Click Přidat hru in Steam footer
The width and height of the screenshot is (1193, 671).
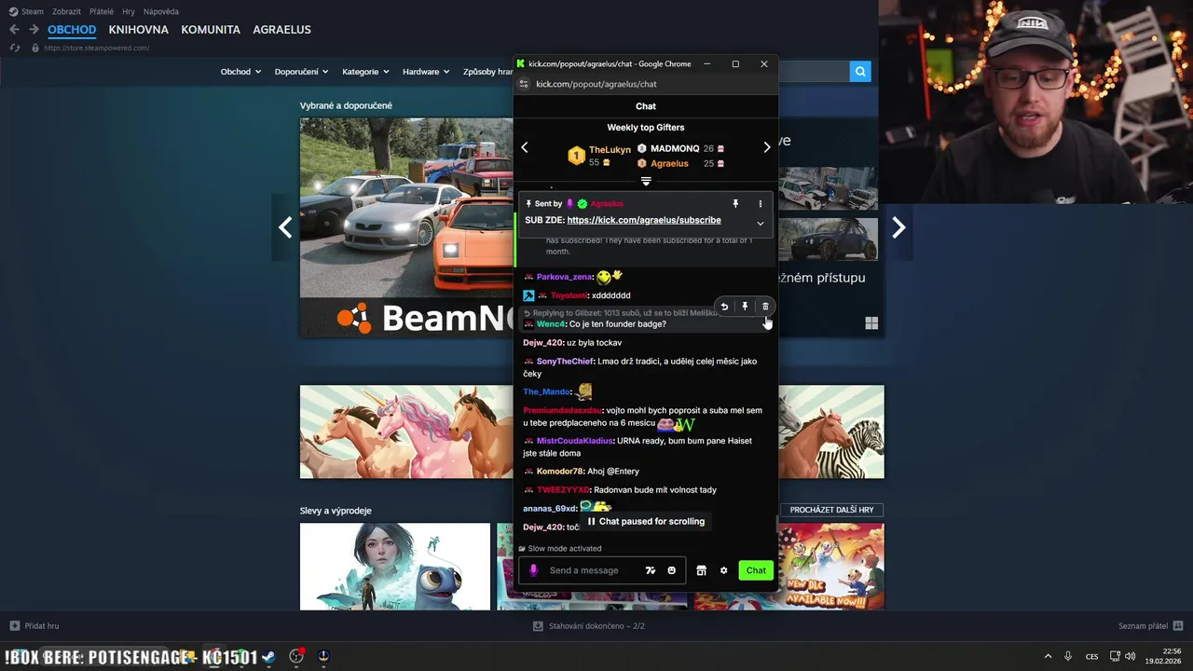click(x=34, y=625)
